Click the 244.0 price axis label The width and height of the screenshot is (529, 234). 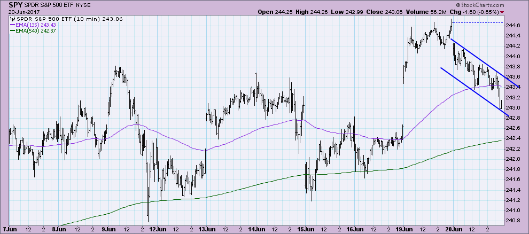(513, 56)
